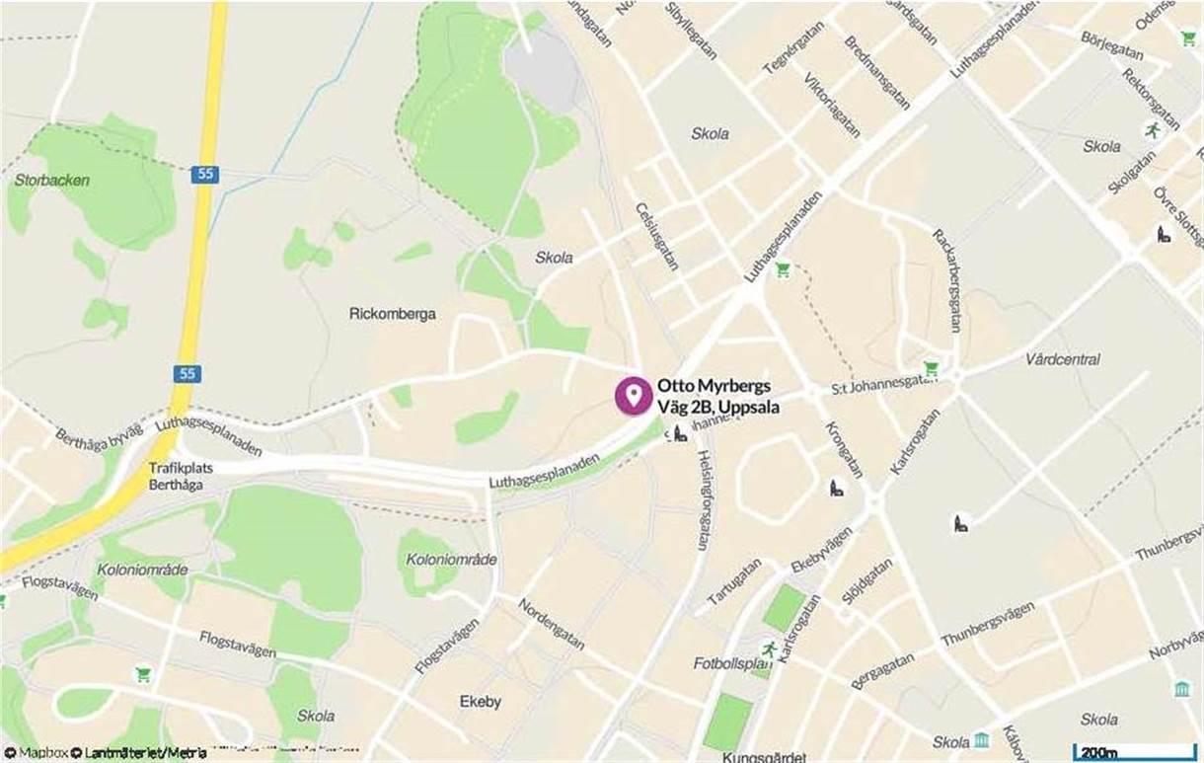
Task: Click the running figure icon near Rektorsgatan
Action: pyautogui.click(x=1151, y=130)
